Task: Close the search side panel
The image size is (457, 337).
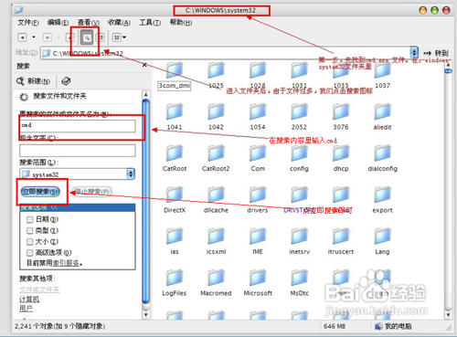Action: (144, 65)
